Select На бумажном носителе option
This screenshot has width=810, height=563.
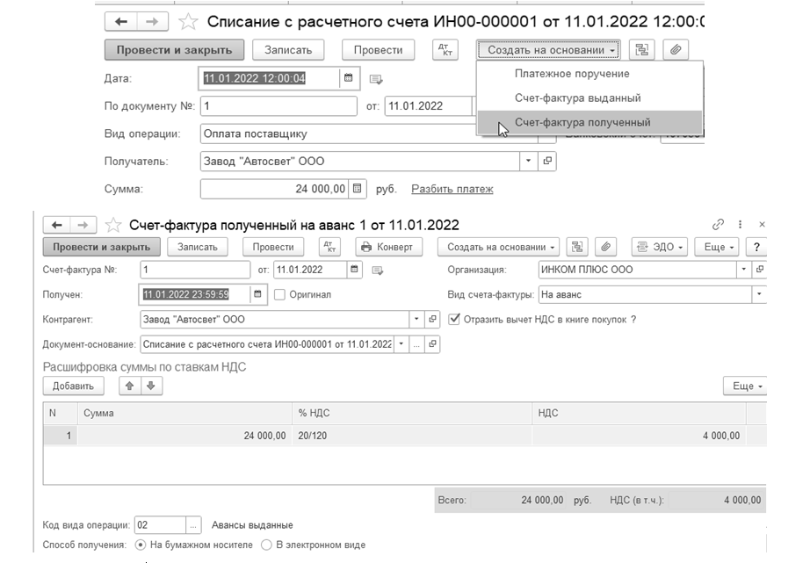click(140, 545)
